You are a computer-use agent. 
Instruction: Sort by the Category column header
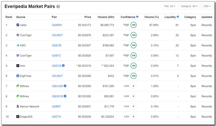190,17
